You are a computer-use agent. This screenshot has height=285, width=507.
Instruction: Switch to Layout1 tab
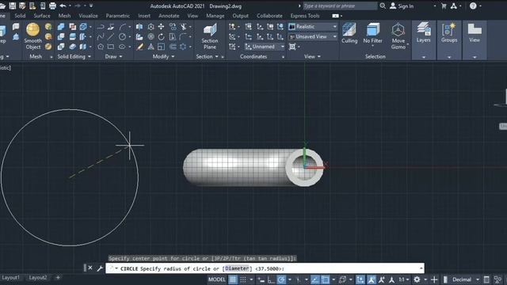10,278
